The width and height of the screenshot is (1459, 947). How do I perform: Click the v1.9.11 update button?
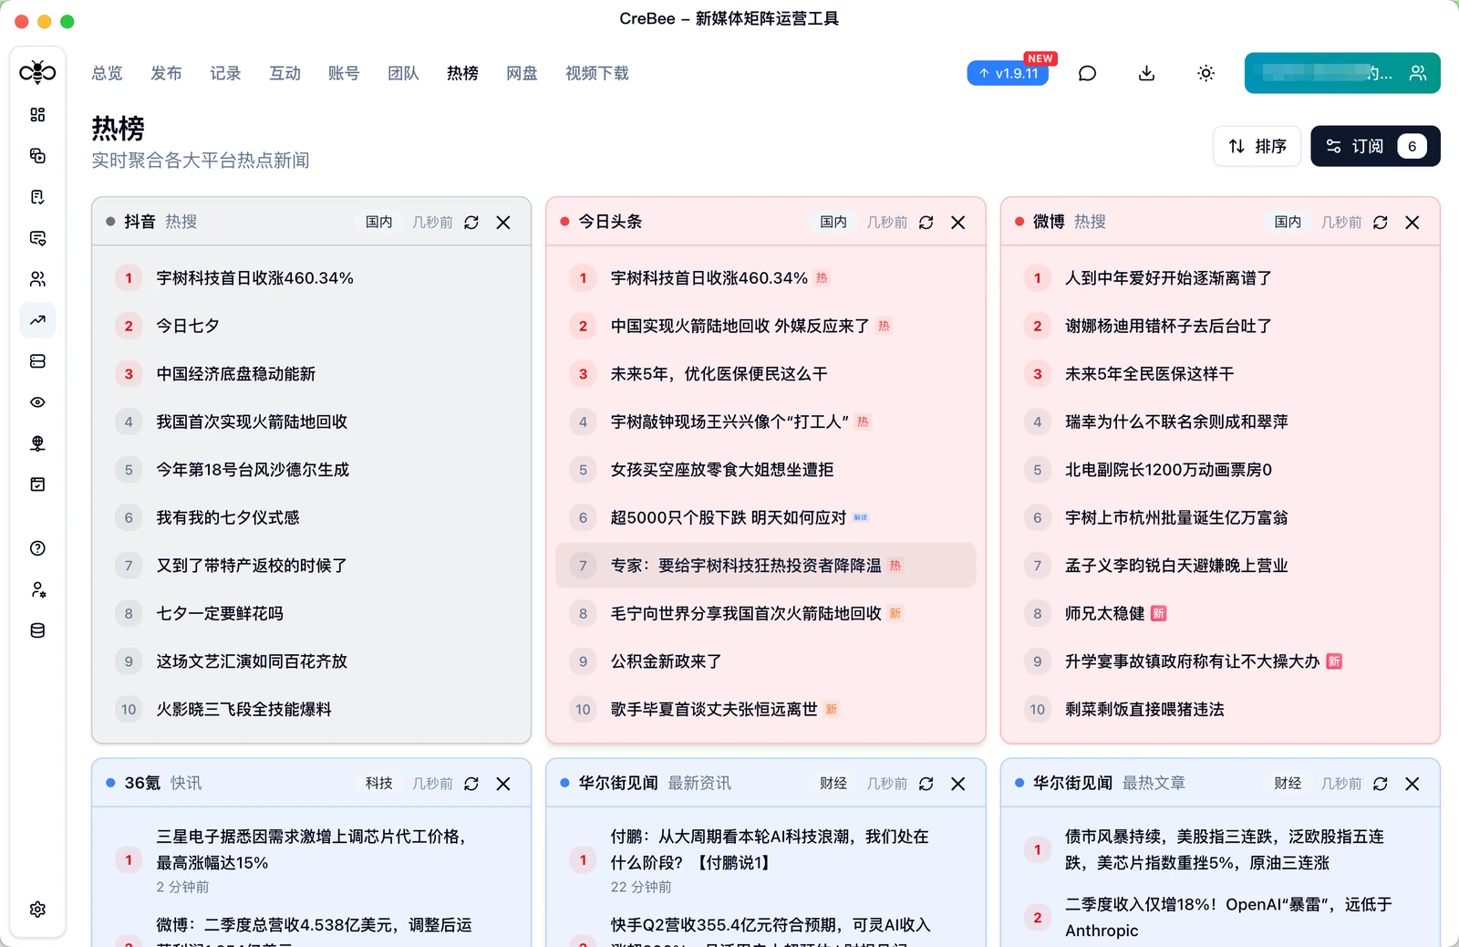tap(1008, 73)
